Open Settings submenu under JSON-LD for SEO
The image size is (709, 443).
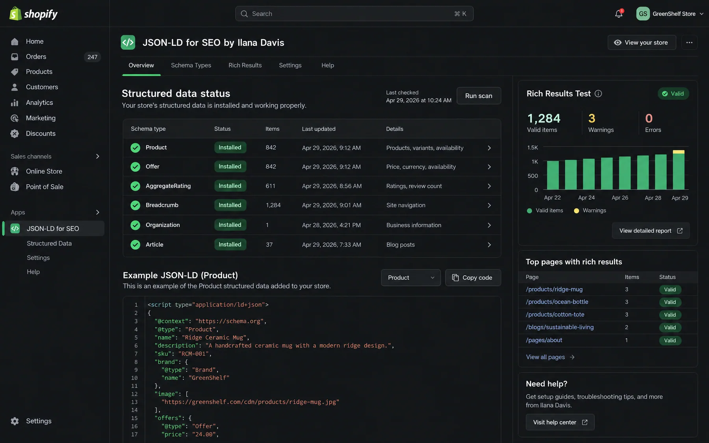tap(38, 258)
